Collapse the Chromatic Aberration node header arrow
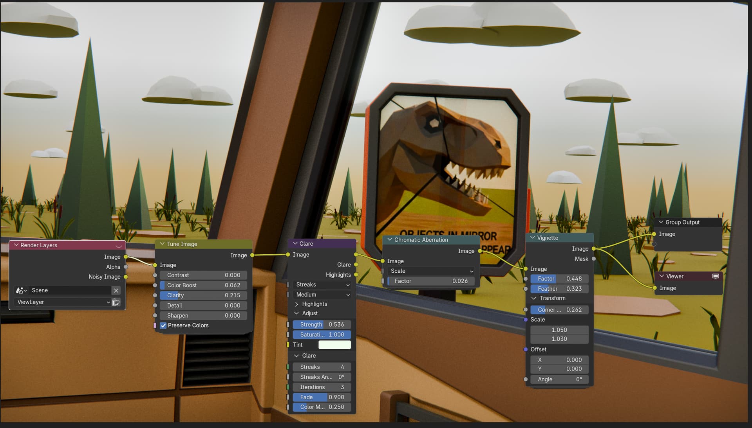The height and width of the screenshot is (428, 752). [x=390, y=239]
